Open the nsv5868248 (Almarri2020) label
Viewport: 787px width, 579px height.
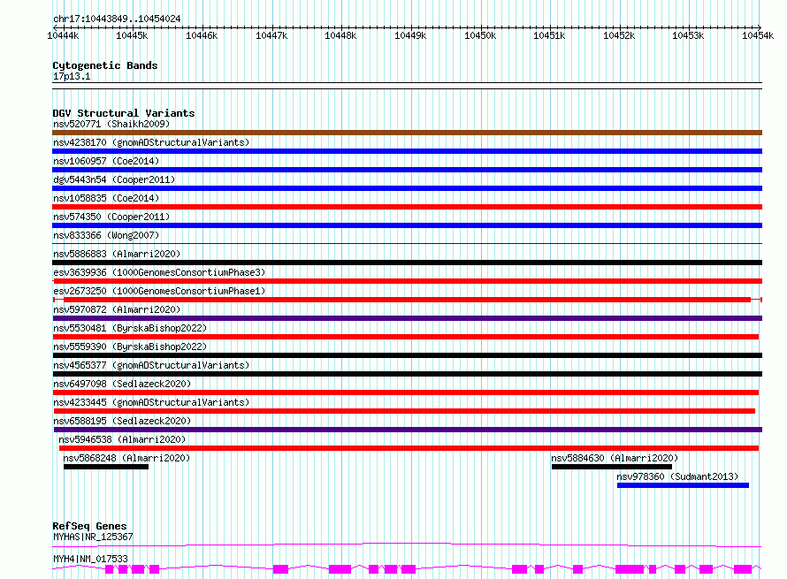(x=126, y=458)
